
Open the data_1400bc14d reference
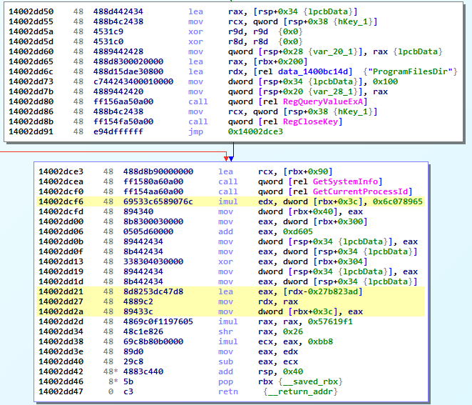pos(313,71)
